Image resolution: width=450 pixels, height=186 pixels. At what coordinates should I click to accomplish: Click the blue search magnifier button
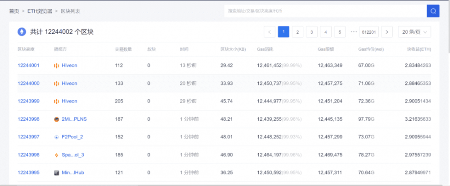(x=433, y=11)
